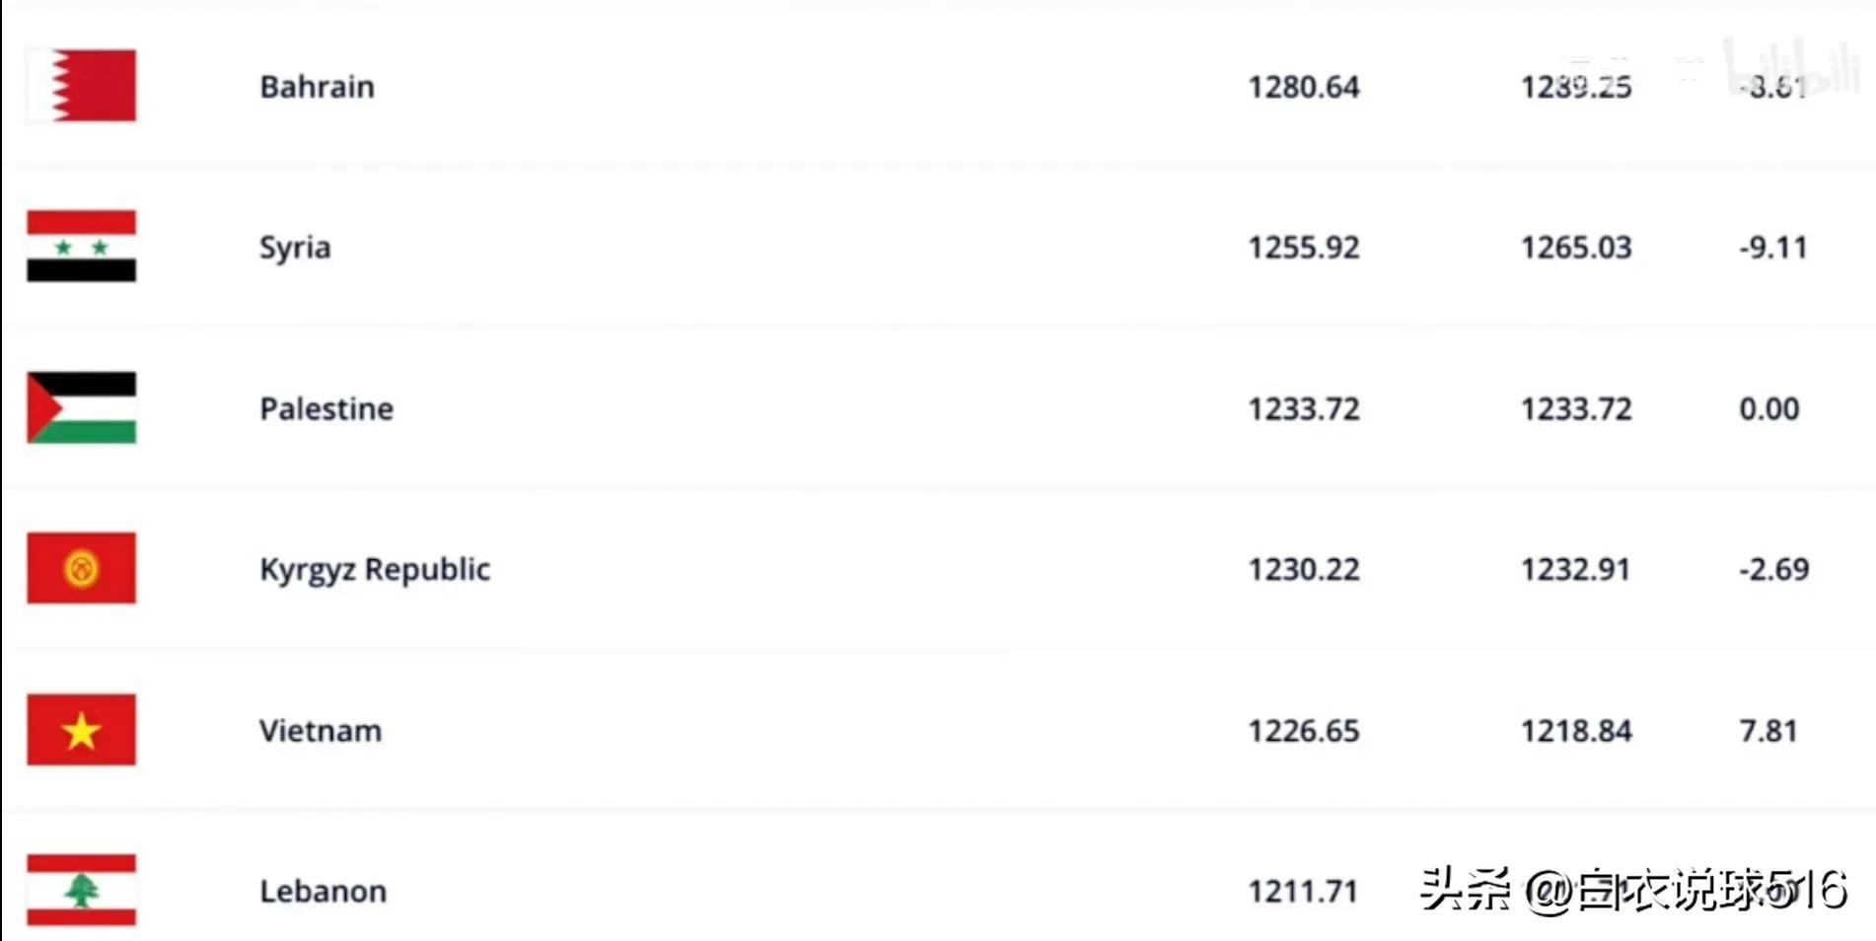This screenshot has width=1876, height=941.
Task: Open the Lebanon team link
Action: pyautogui.click(x=323, y=892)
